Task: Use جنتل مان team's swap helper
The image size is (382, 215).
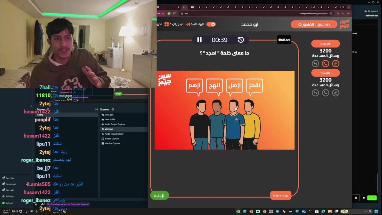Action: point(315,93)
